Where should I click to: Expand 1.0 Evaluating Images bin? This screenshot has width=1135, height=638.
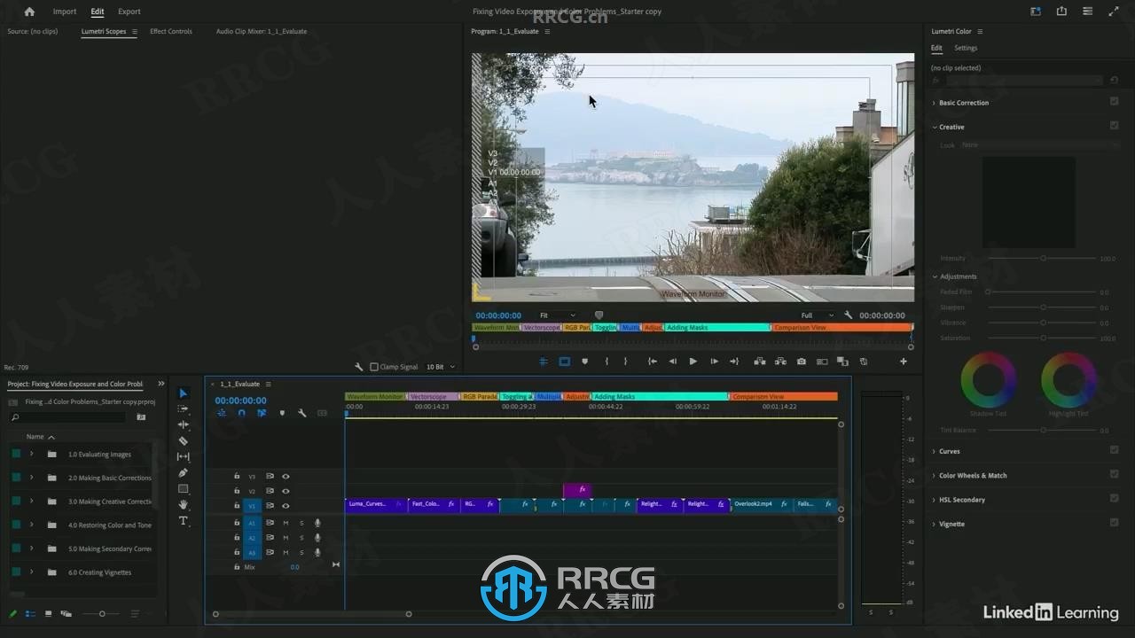(x=31, y=454)
